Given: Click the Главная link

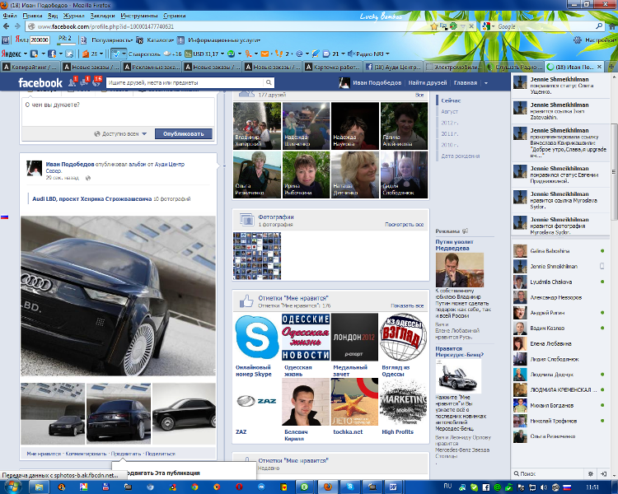Looking at the screenshot, I should pos(466,82).
